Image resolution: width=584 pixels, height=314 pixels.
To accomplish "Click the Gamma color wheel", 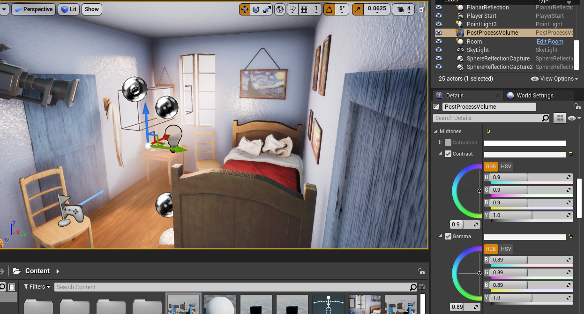I will pyautogui.click(x=467, y=273).
